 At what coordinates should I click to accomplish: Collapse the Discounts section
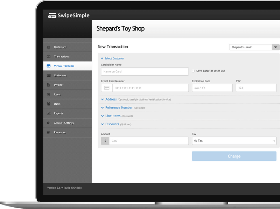click(112, 124)
